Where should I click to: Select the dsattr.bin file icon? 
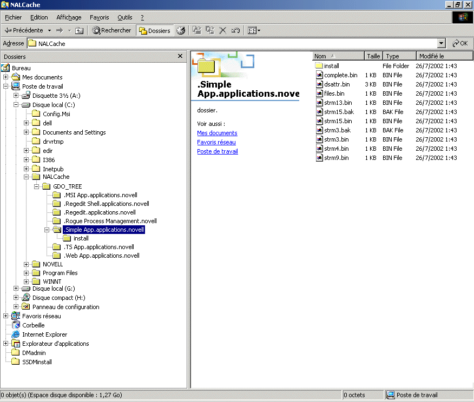tap(318, 84)
